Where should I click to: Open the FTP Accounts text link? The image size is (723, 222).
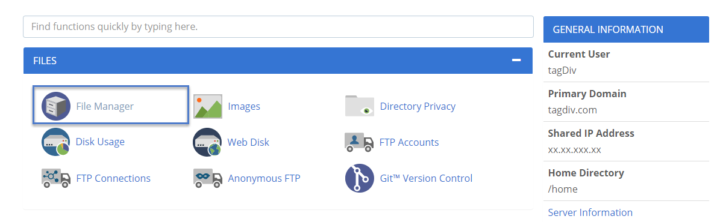tap(409, 142)
